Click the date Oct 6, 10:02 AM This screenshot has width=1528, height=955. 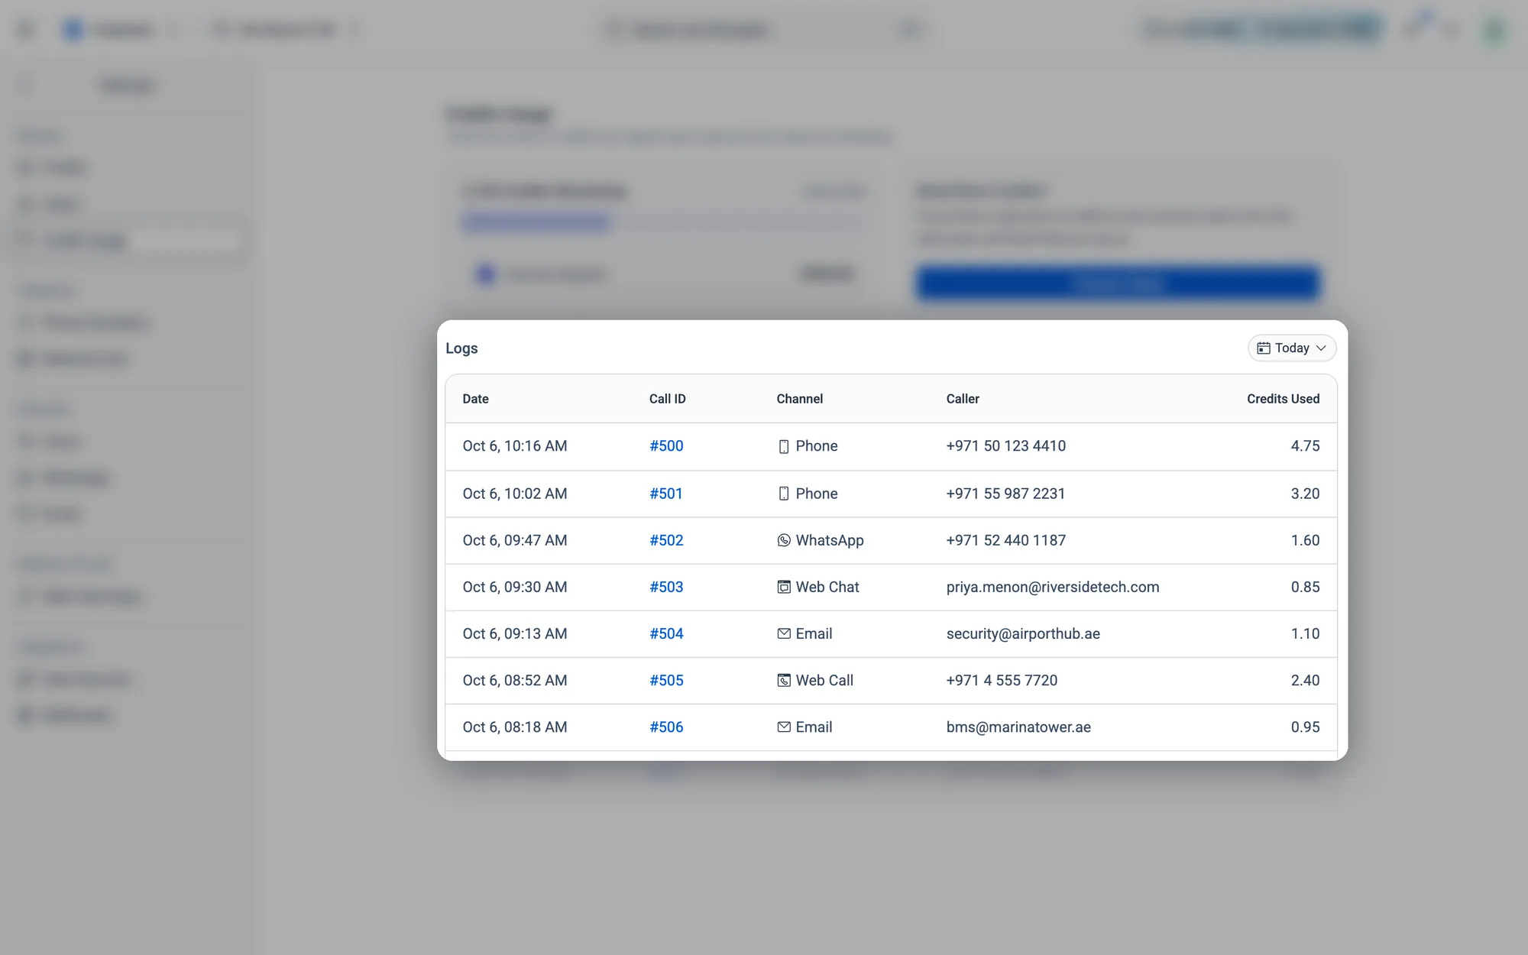515,494
